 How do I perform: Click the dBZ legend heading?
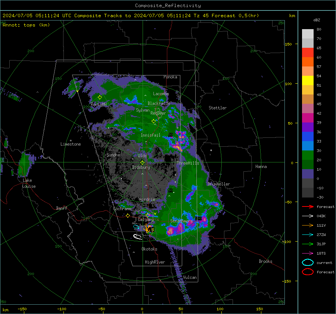pos(317,20)
